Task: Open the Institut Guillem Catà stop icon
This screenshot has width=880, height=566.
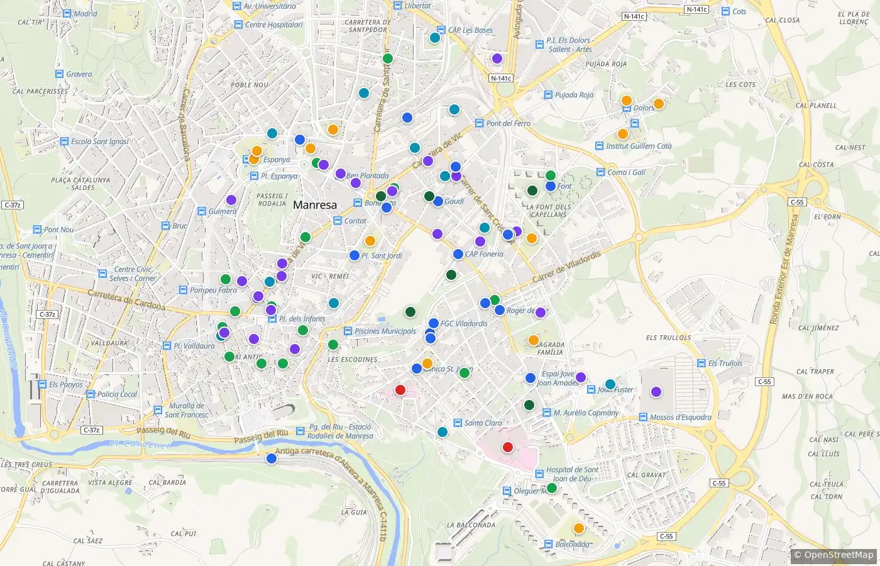Action: (600, 146)
